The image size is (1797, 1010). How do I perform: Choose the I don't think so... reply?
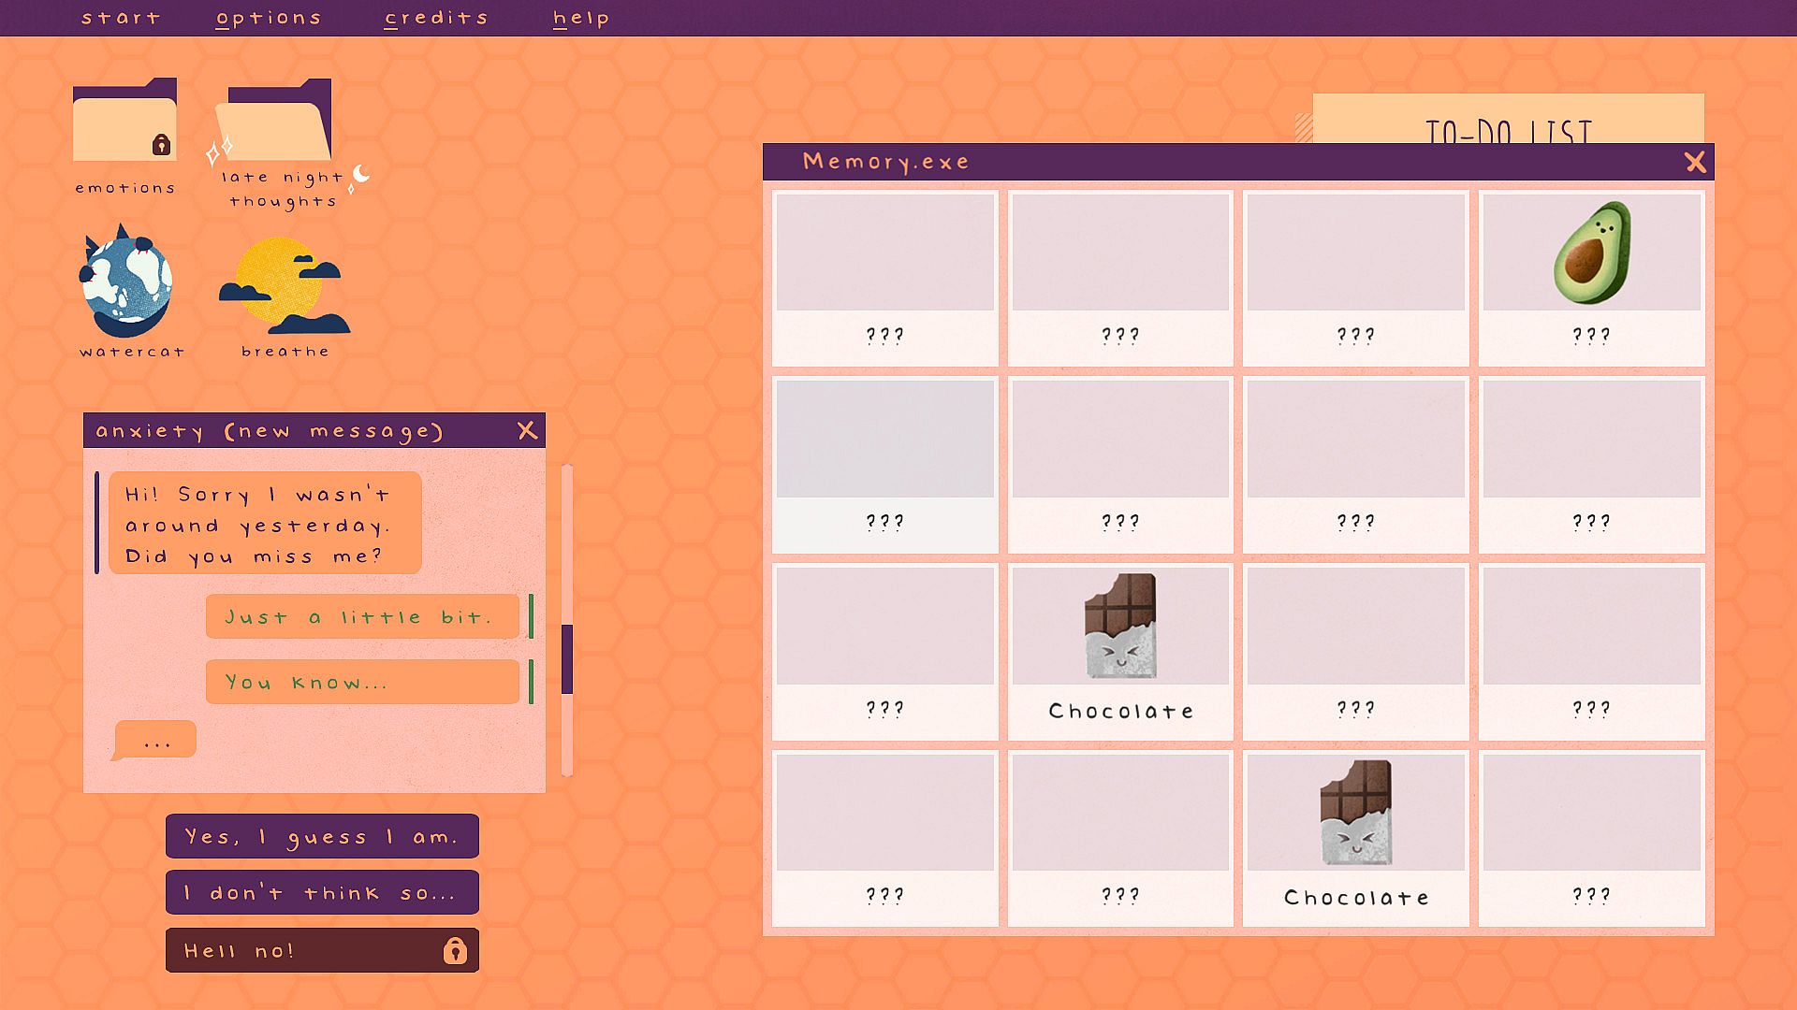(322, 892)
